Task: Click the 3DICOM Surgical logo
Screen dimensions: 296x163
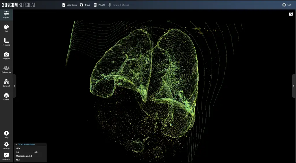Action: (19, 5)
